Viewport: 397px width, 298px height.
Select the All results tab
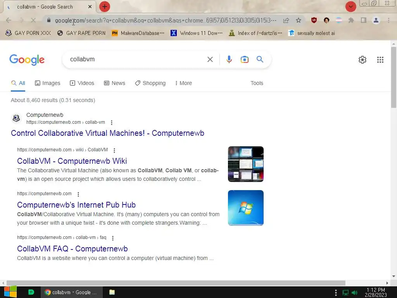pyautogui.click(x=18, y=83)
